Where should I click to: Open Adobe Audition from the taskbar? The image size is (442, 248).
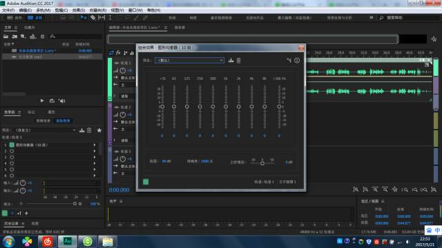tap(68, 242)
